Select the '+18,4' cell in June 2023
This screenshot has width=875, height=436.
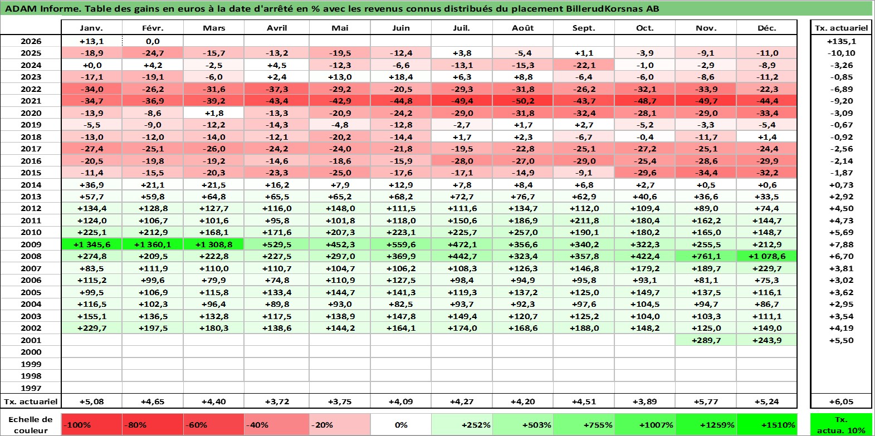401,77
